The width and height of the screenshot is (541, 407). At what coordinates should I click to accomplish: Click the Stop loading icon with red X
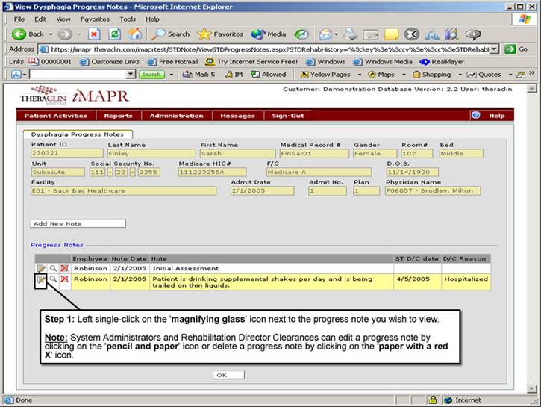94,34
